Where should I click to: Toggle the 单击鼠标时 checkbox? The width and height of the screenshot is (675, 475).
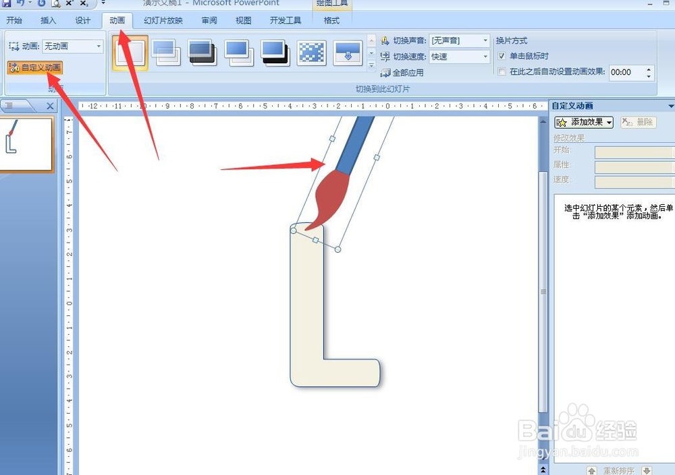[502, 56]
